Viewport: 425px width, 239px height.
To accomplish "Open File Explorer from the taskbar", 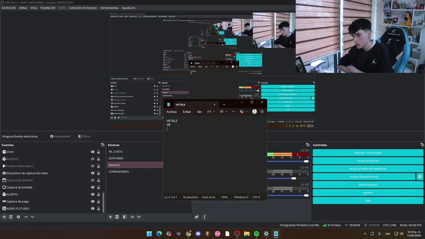I will coord(247,234).
